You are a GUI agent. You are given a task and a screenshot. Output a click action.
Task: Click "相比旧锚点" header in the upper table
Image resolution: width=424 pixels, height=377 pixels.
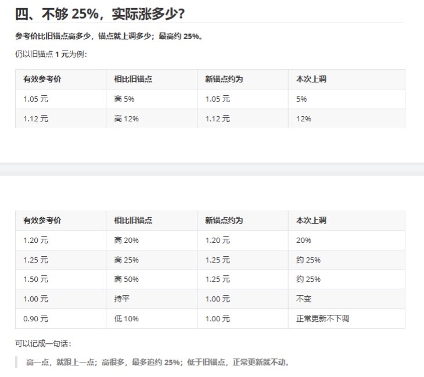(x=133, y=79)
